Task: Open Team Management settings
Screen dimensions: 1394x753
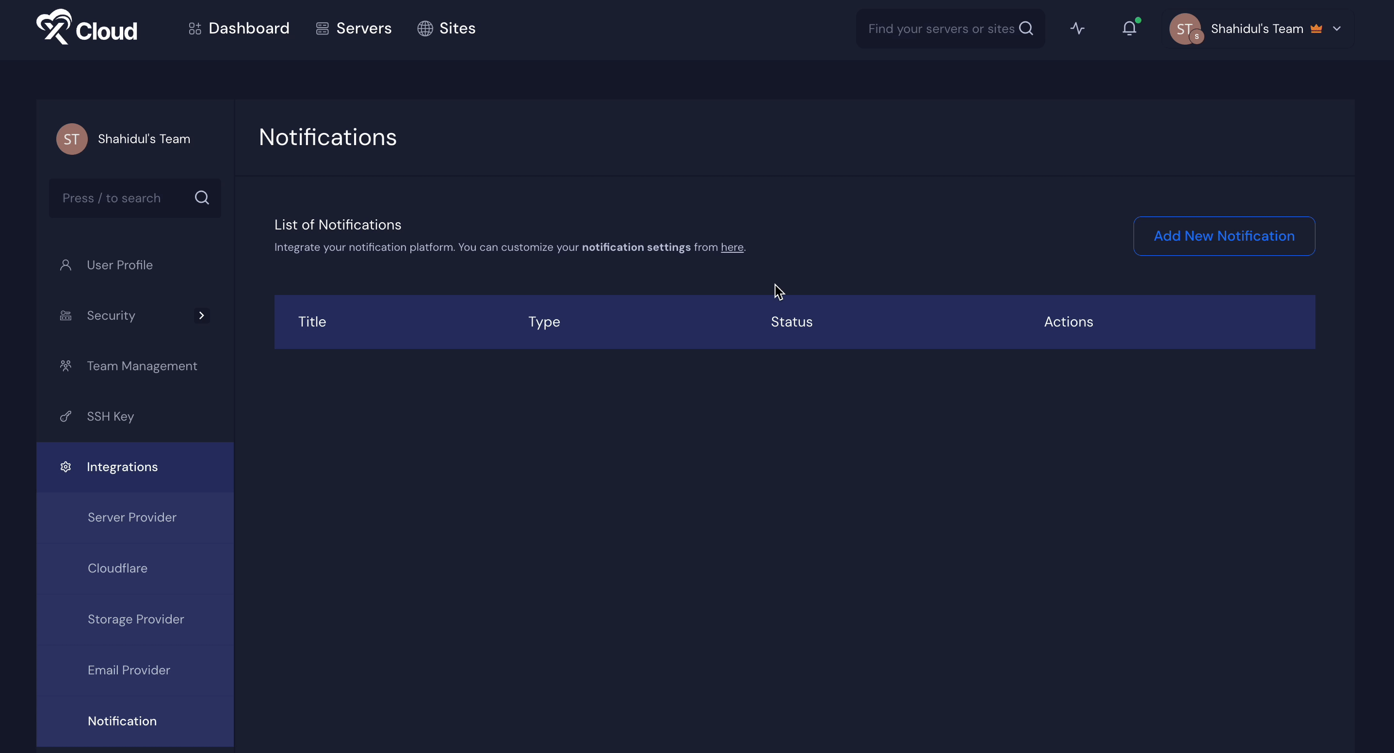Action: tap(142, 366)
